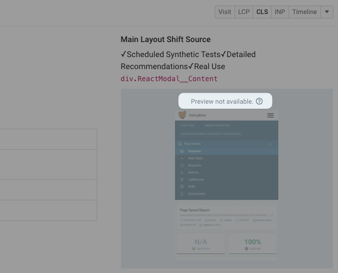Go to the INP tab

279,12
